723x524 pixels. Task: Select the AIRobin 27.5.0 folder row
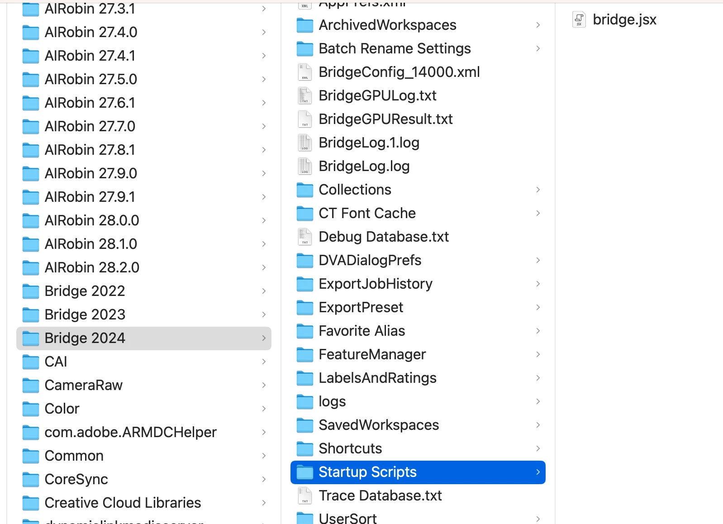[x=144, y=79]
